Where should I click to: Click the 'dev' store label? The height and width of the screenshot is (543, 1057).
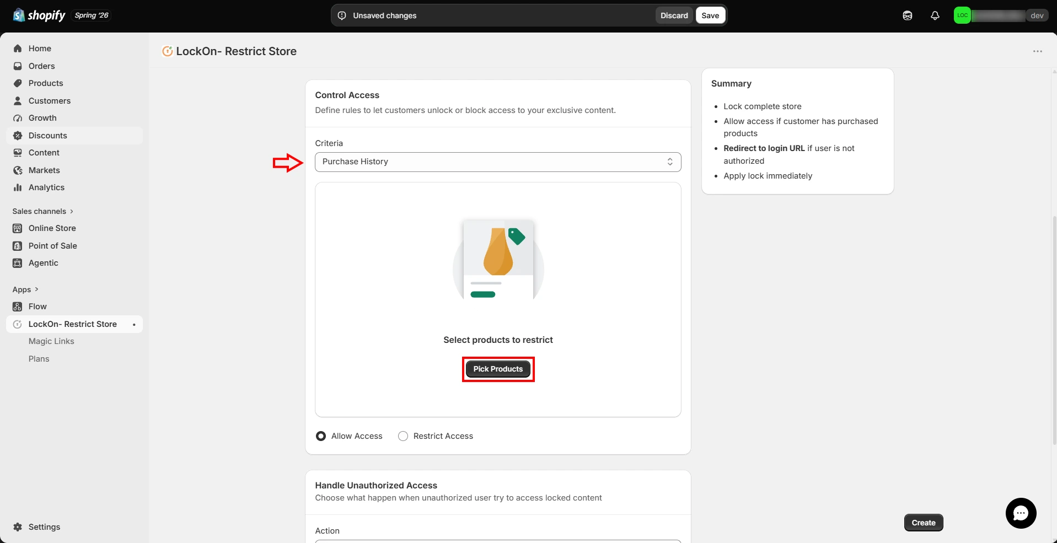click(x=1037, y=15)
